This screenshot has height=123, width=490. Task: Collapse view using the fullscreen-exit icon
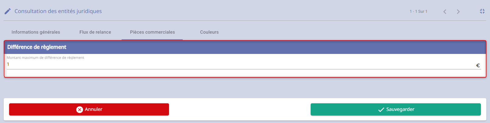[482, 11]
